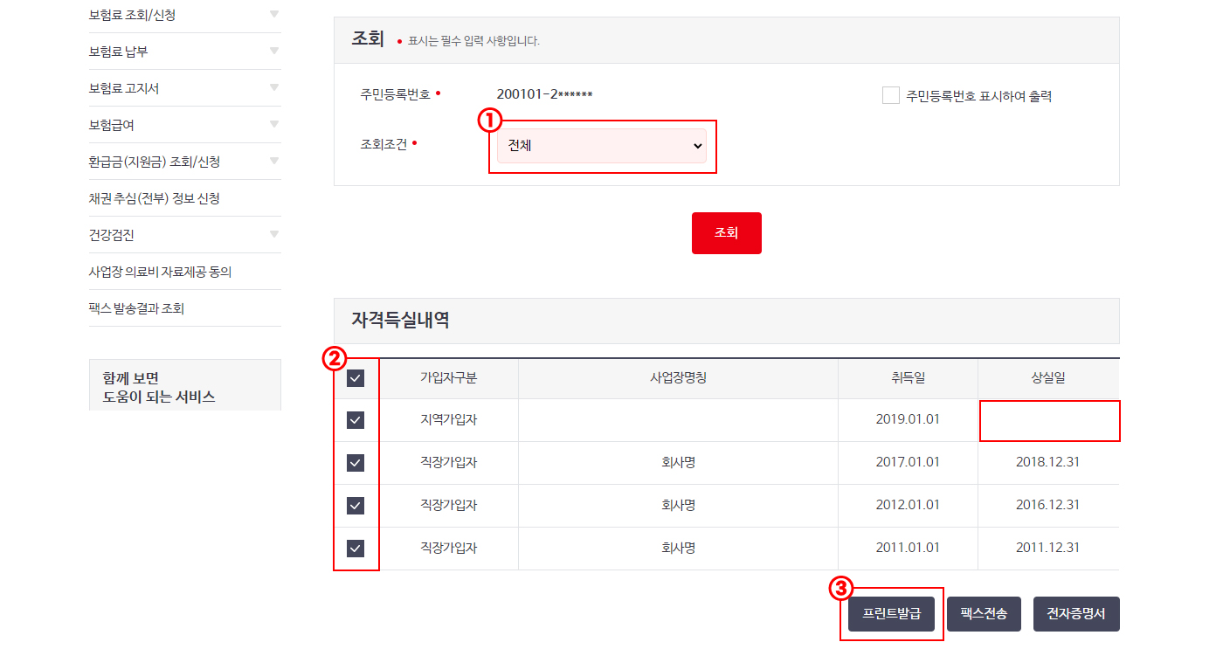1223x649 pixels.
Task: Click the 팩스전송 fax button
Action: pyautogui.click(x=984, y=614)
